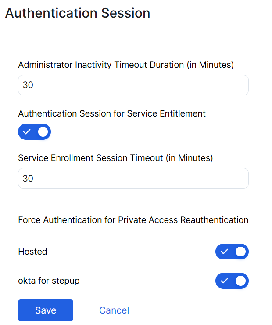Click the Service Enrollment Session Timeout label
Viewport: 272px width, 325px height.
[115, 158]
